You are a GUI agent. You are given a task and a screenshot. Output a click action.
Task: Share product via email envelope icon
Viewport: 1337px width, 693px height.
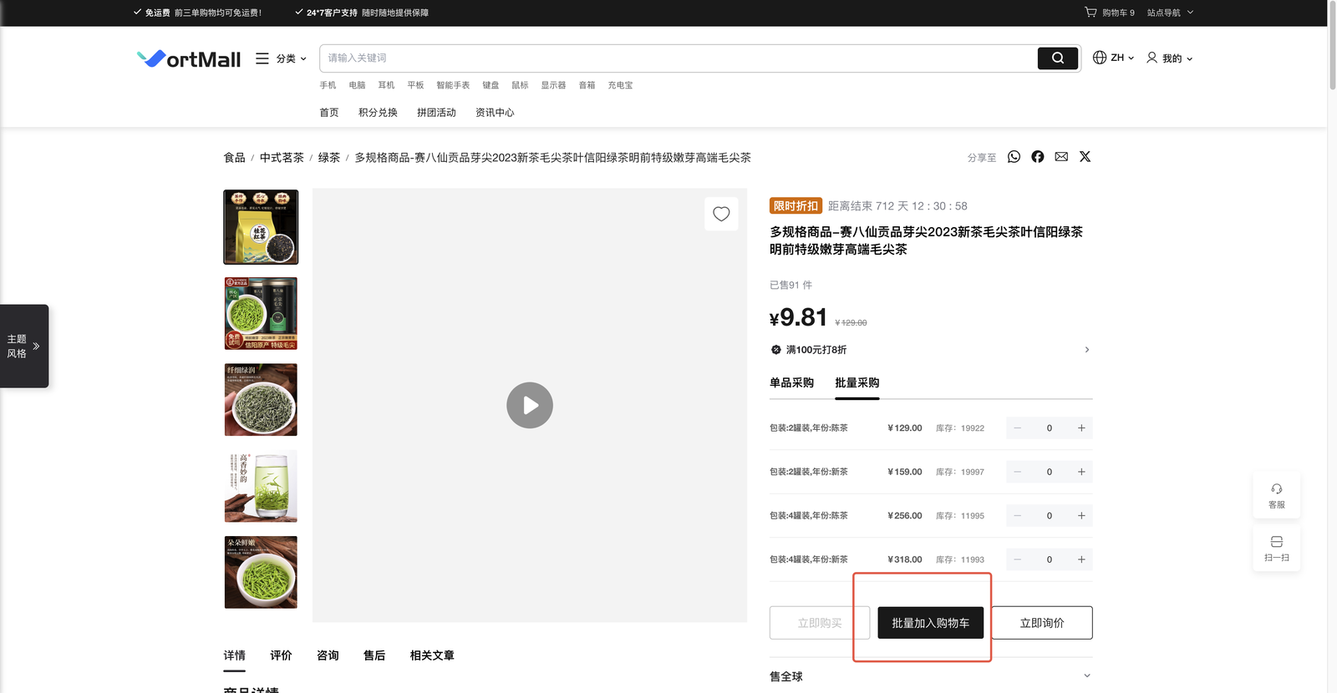pyautogui.click(x=1061, y=157)
